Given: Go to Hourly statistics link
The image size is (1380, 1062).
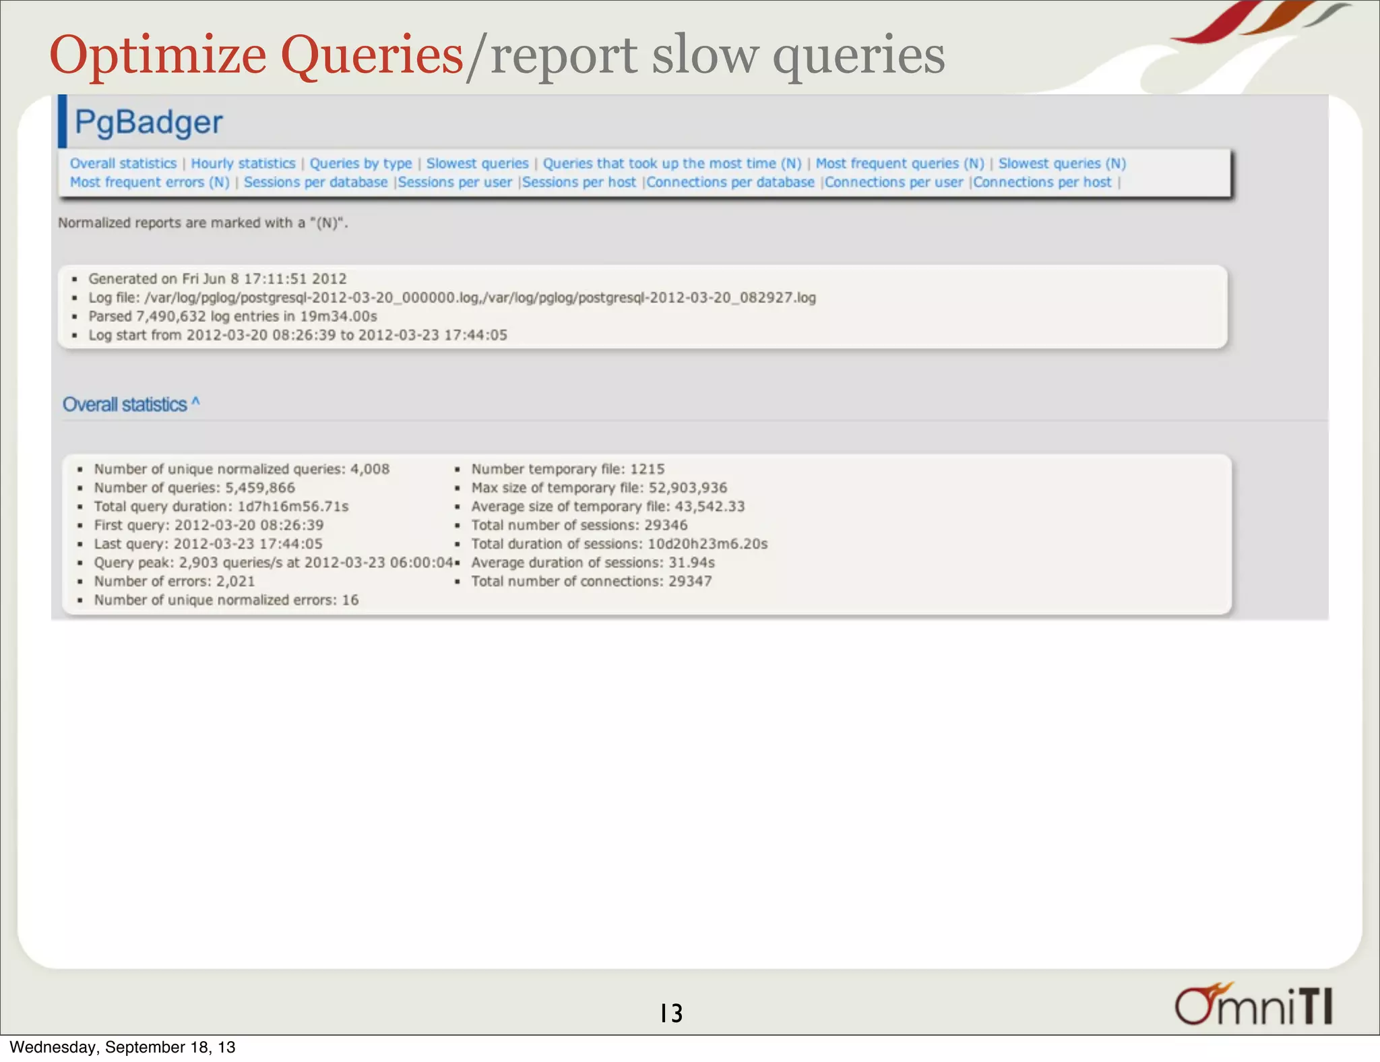Looking at the screenshot, I should click(243, 164).
